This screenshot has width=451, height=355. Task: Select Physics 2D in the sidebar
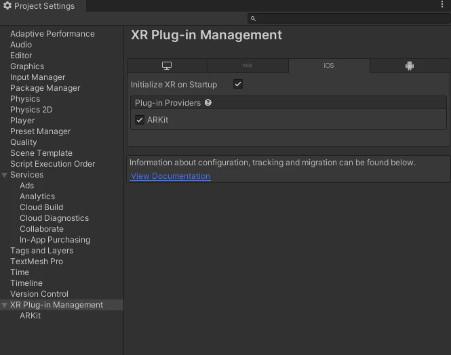31,110
